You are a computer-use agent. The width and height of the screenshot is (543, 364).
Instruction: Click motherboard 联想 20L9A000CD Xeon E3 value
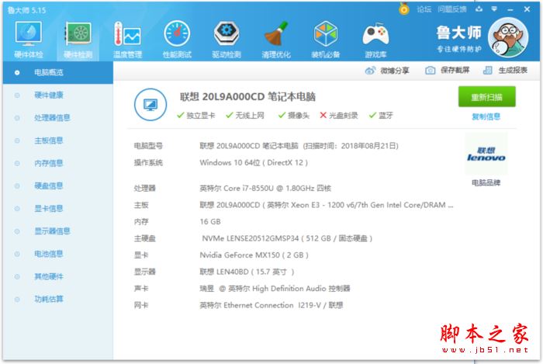(x=327, y=205)
